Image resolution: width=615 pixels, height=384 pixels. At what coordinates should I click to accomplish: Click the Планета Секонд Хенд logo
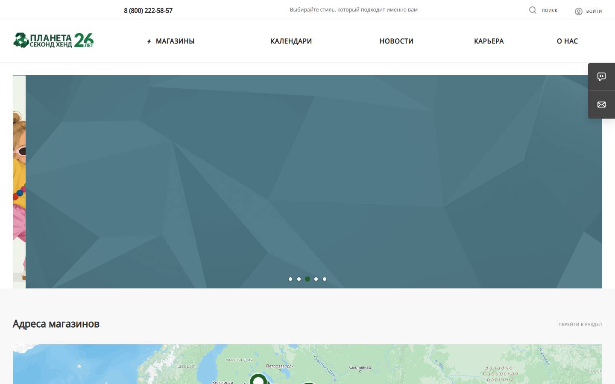click(53, 41)
